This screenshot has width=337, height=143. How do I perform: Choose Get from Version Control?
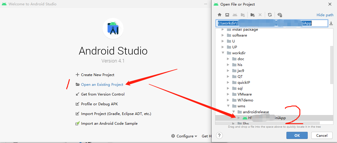103,94
